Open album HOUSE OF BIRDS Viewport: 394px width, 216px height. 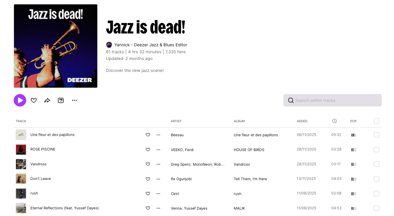pos(249,150)
